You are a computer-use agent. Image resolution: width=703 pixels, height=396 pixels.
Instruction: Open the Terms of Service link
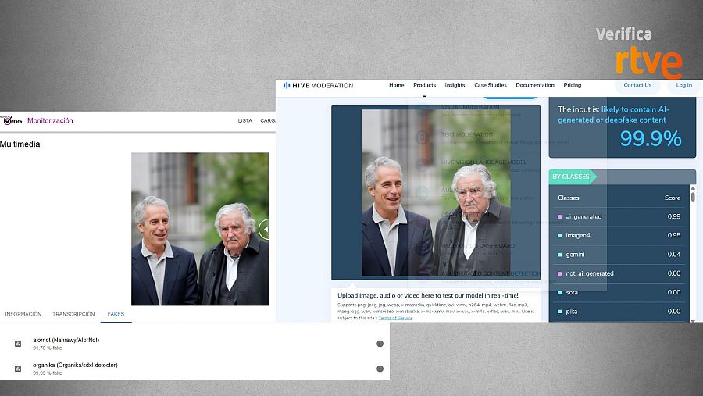click(395, 318)
